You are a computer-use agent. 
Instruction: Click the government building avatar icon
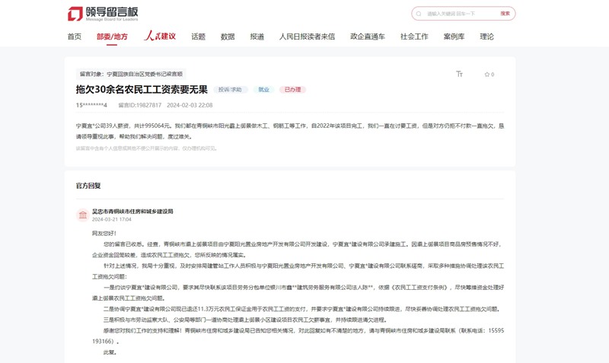coord(82,215)
